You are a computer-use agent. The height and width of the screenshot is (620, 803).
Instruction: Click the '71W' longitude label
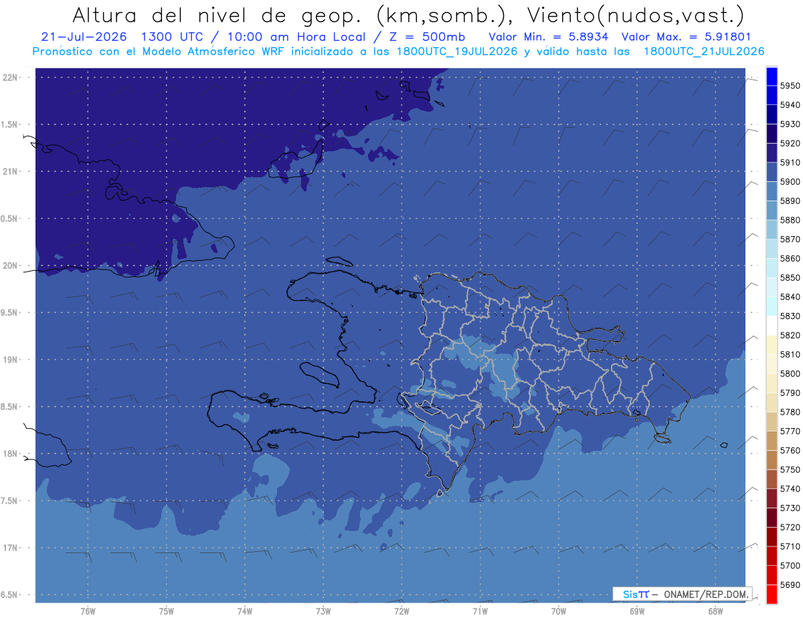[x=480, y=611]
